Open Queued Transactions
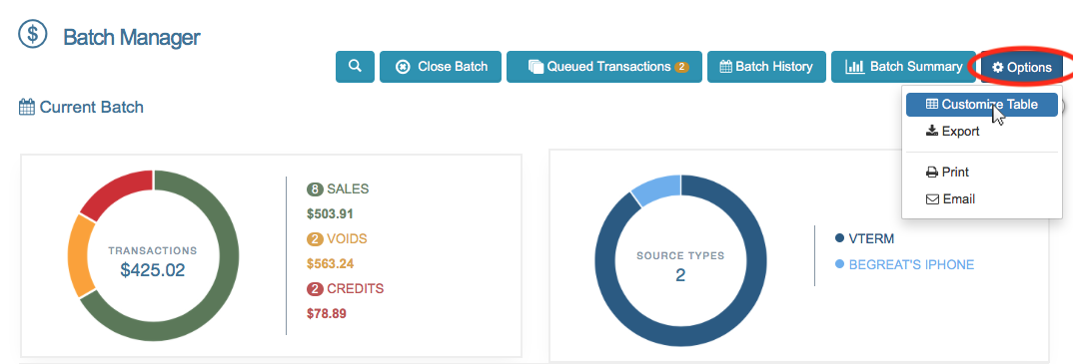This screenshot has width=1073, height=364. (x=604, y=67)
